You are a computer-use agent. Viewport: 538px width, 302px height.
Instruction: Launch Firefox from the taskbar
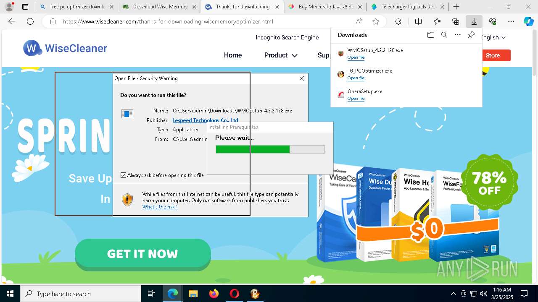(x=214, y=294)
